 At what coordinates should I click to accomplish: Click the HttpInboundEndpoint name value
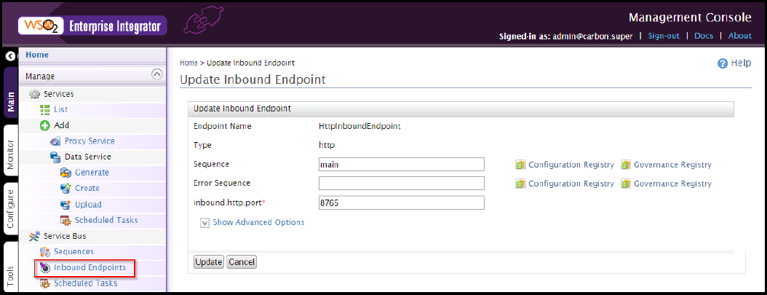pos(359,126)
